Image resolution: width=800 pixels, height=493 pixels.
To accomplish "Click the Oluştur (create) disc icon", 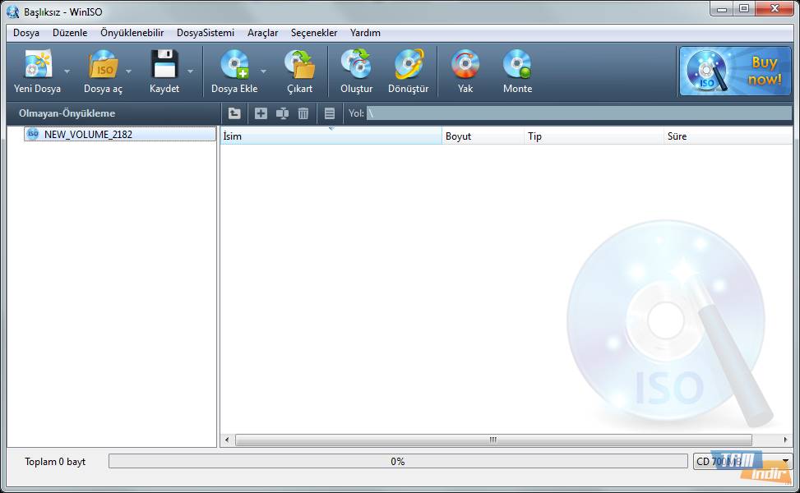I will click(x=356, y=65).
